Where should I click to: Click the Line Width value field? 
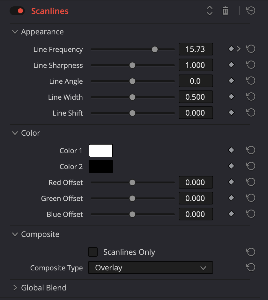(x=196, y=96)
